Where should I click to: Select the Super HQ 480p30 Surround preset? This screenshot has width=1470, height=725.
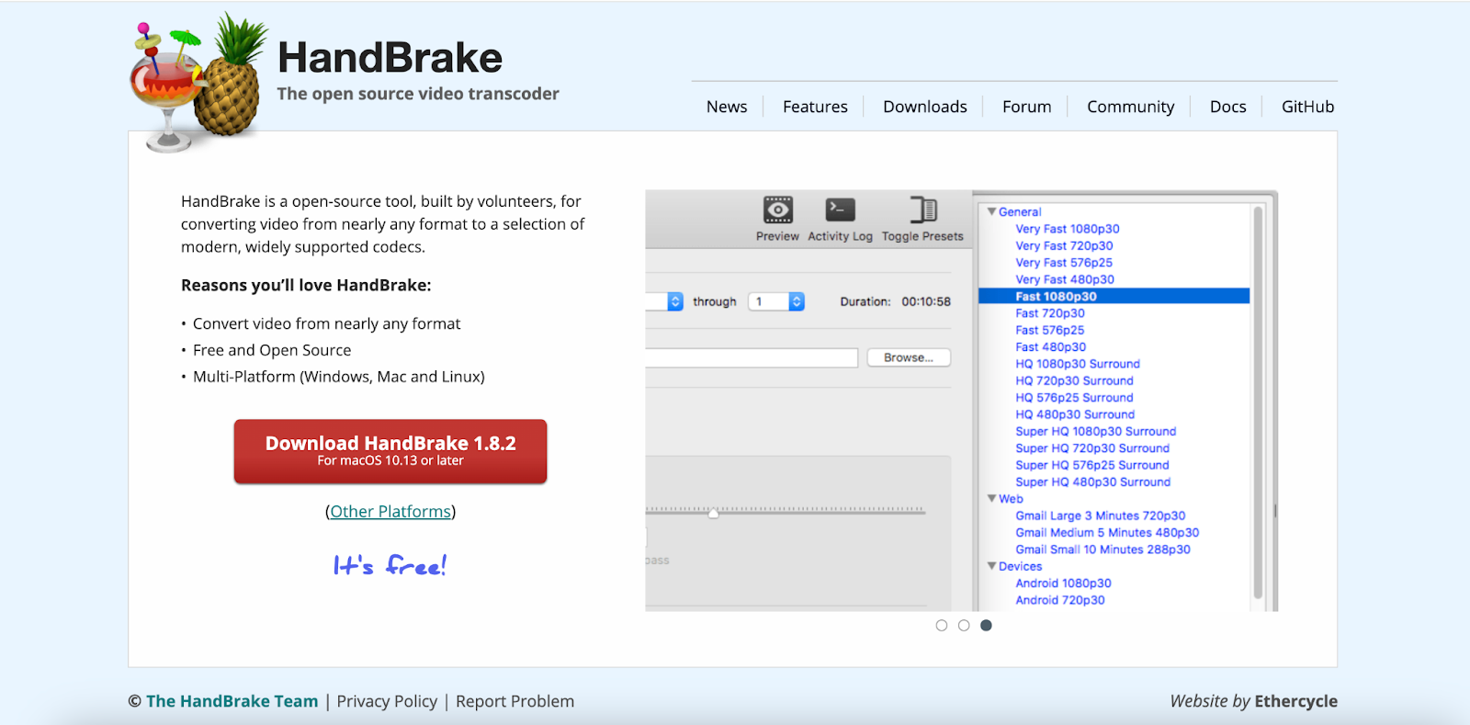click(x=1093, y=481)
